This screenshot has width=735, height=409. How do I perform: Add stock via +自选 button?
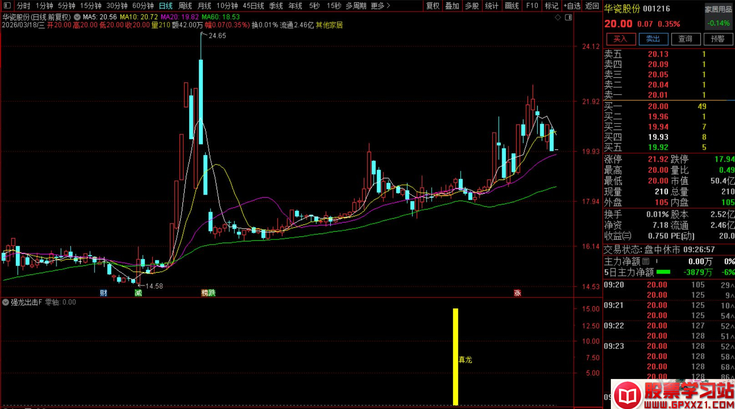pos(572,5)
